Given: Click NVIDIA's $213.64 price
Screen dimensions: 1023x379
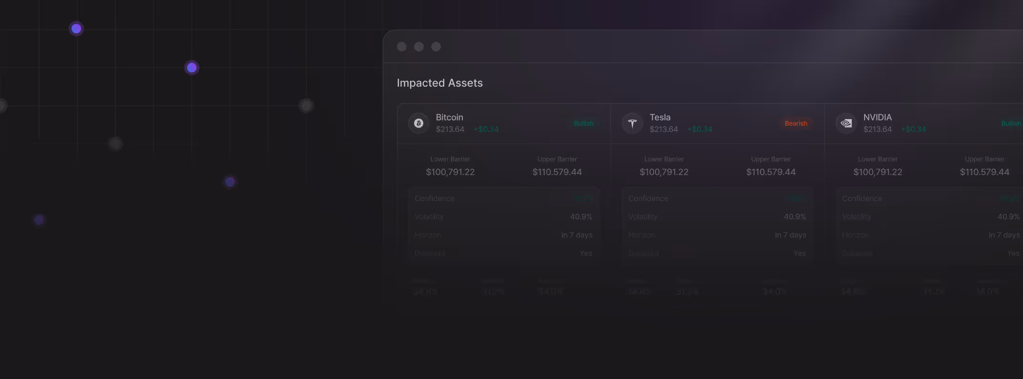Looking at the screenshot, I should 877,129.
